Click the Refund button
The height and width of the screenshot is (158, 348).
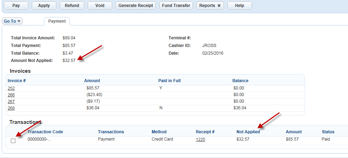(72, 6)
